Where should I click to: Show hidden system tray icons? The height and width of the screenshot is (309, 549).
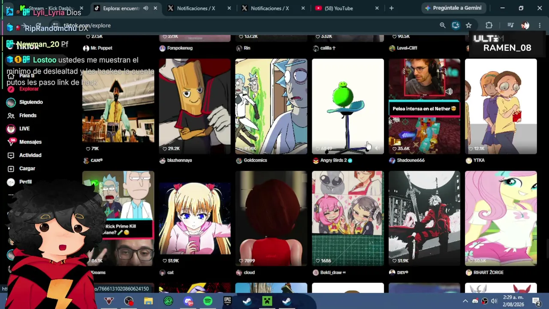click(x=465, y=301)
